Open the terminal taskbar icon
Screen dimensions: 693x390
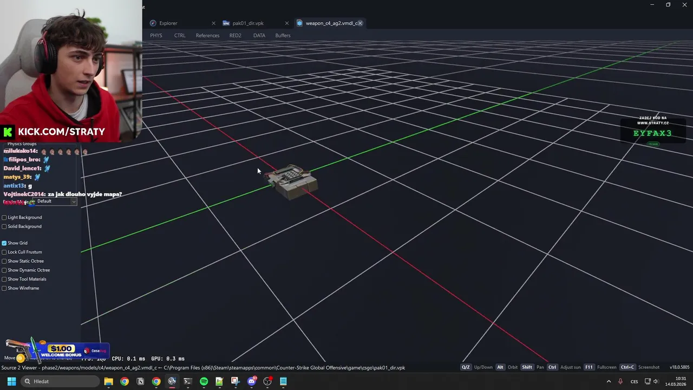188,381
